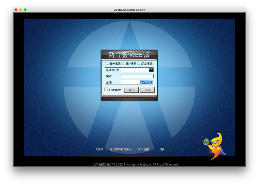Click the 選擇分公司 branch selection field
Screen dimensions: 259x185
[135, 70]
